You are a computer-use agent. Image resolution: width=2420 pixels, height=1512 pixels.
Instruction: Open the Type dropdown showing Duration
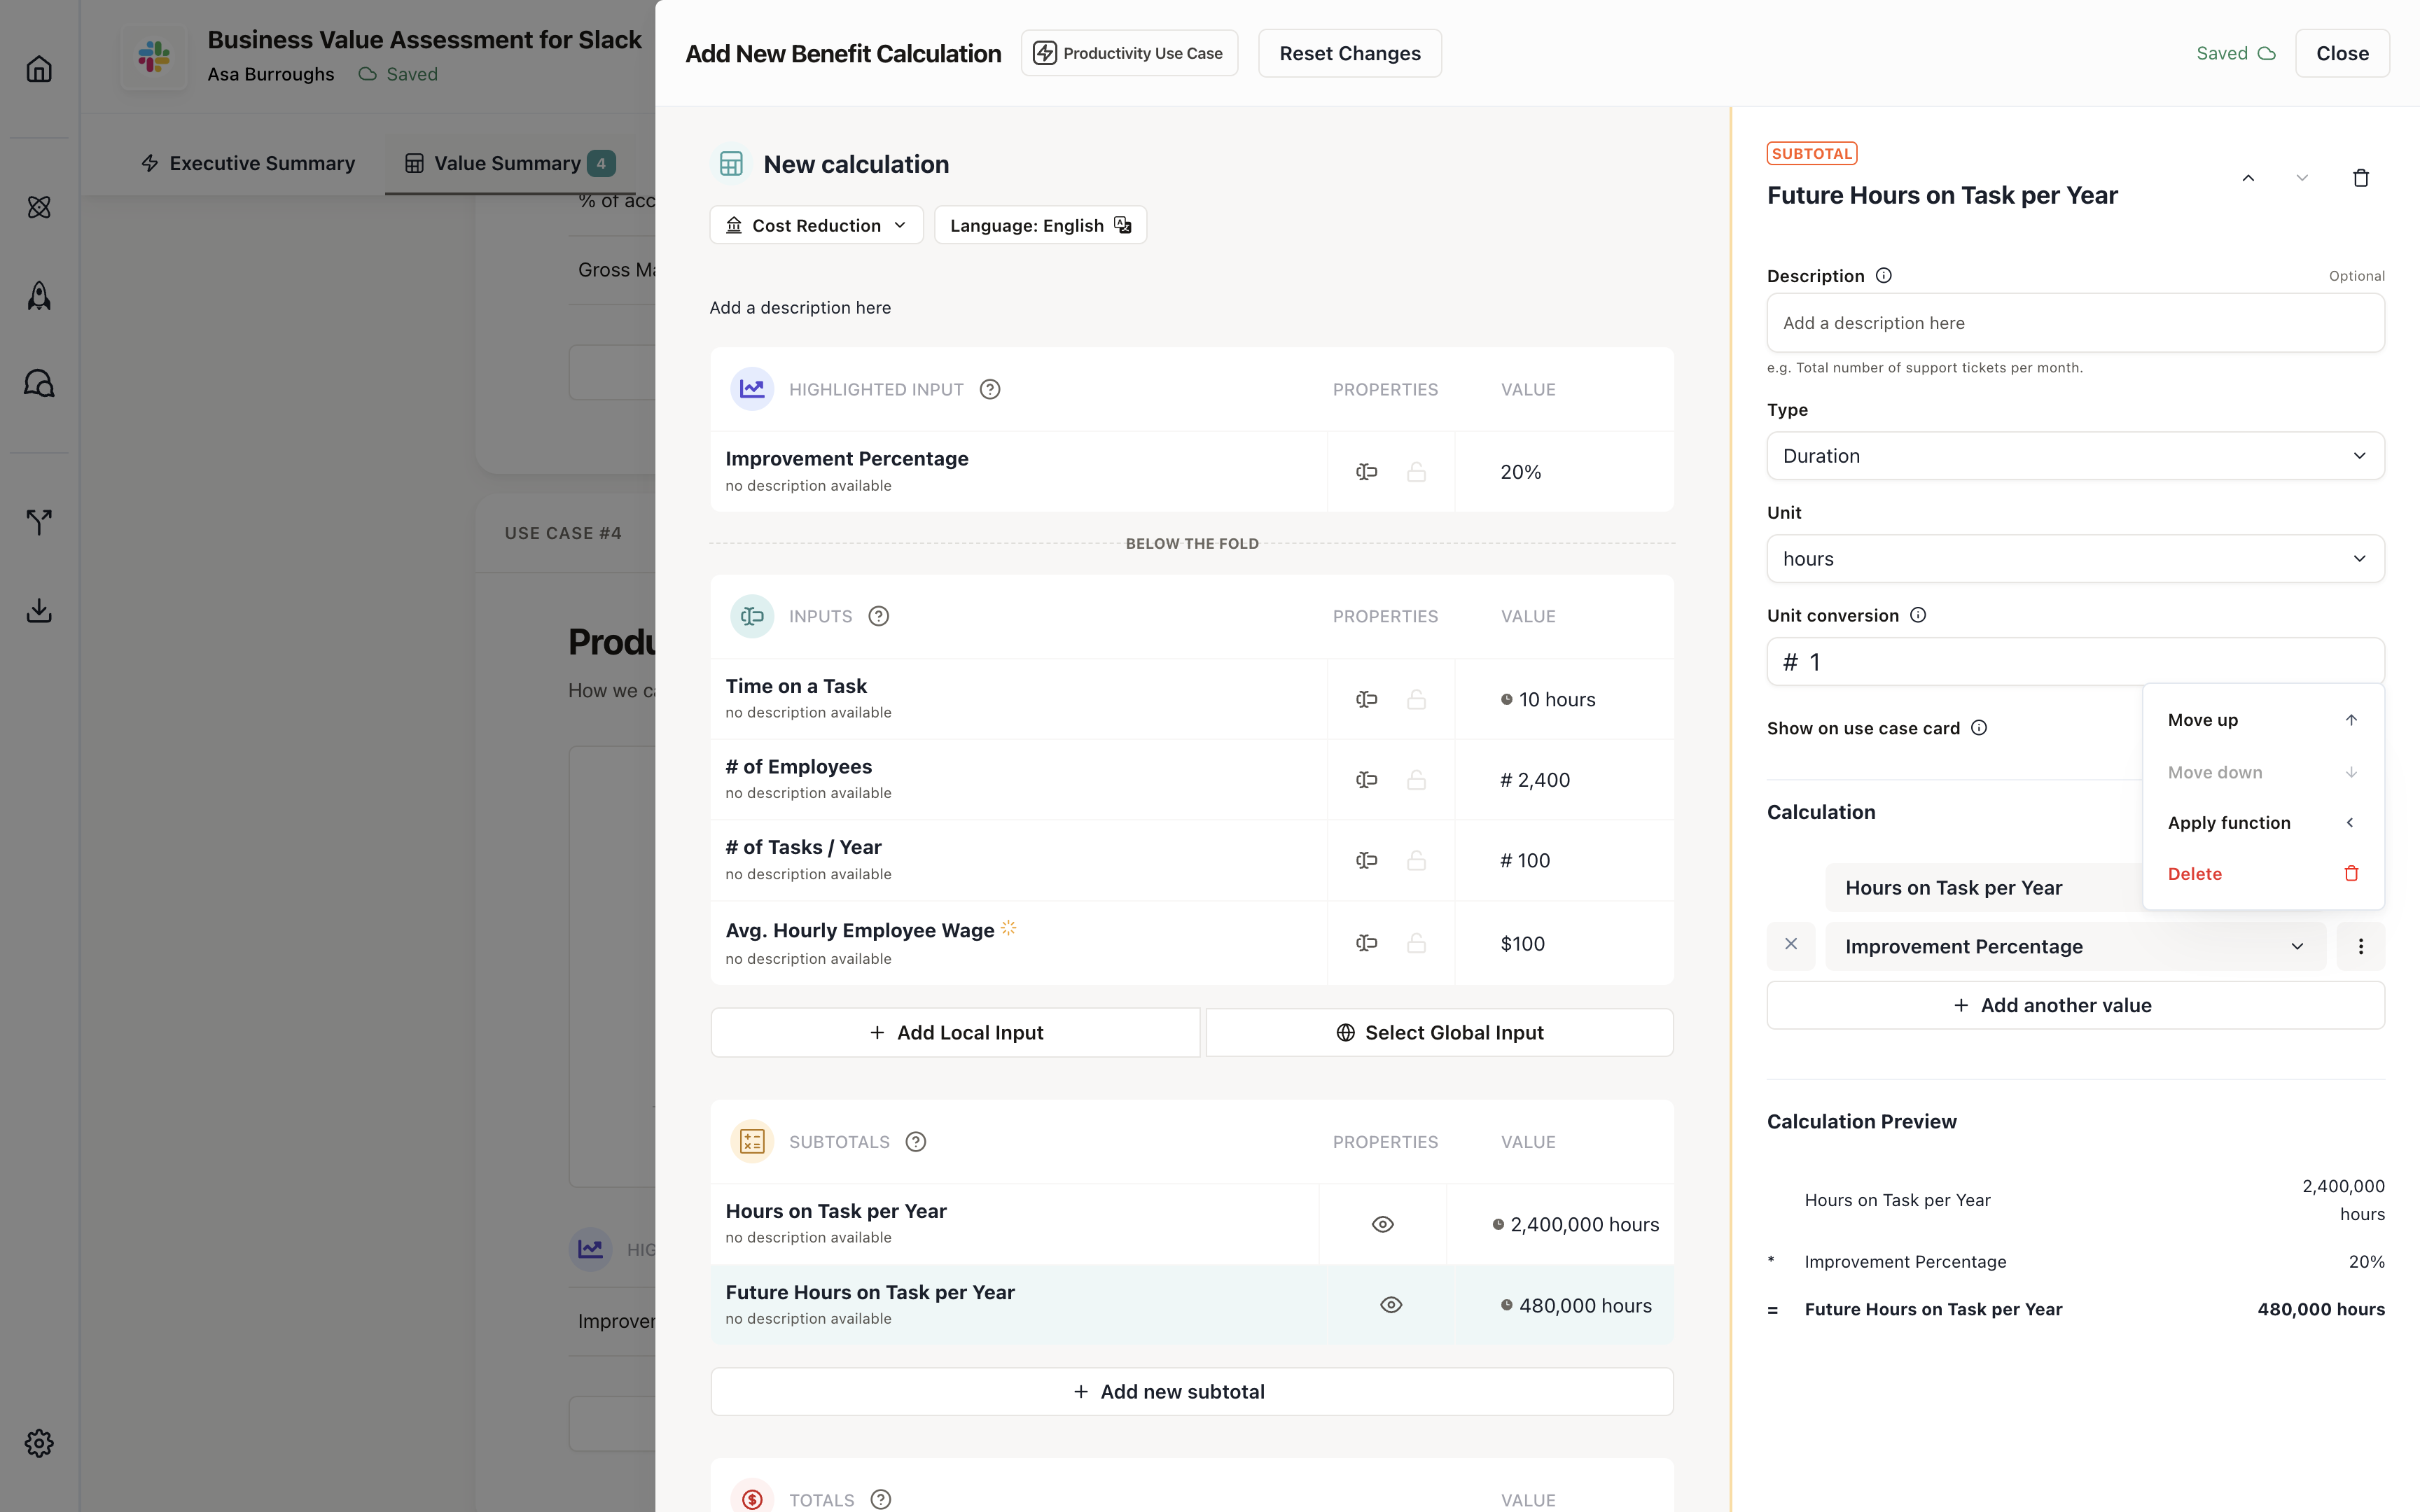pyautogui.click(x=2075, y=456)
